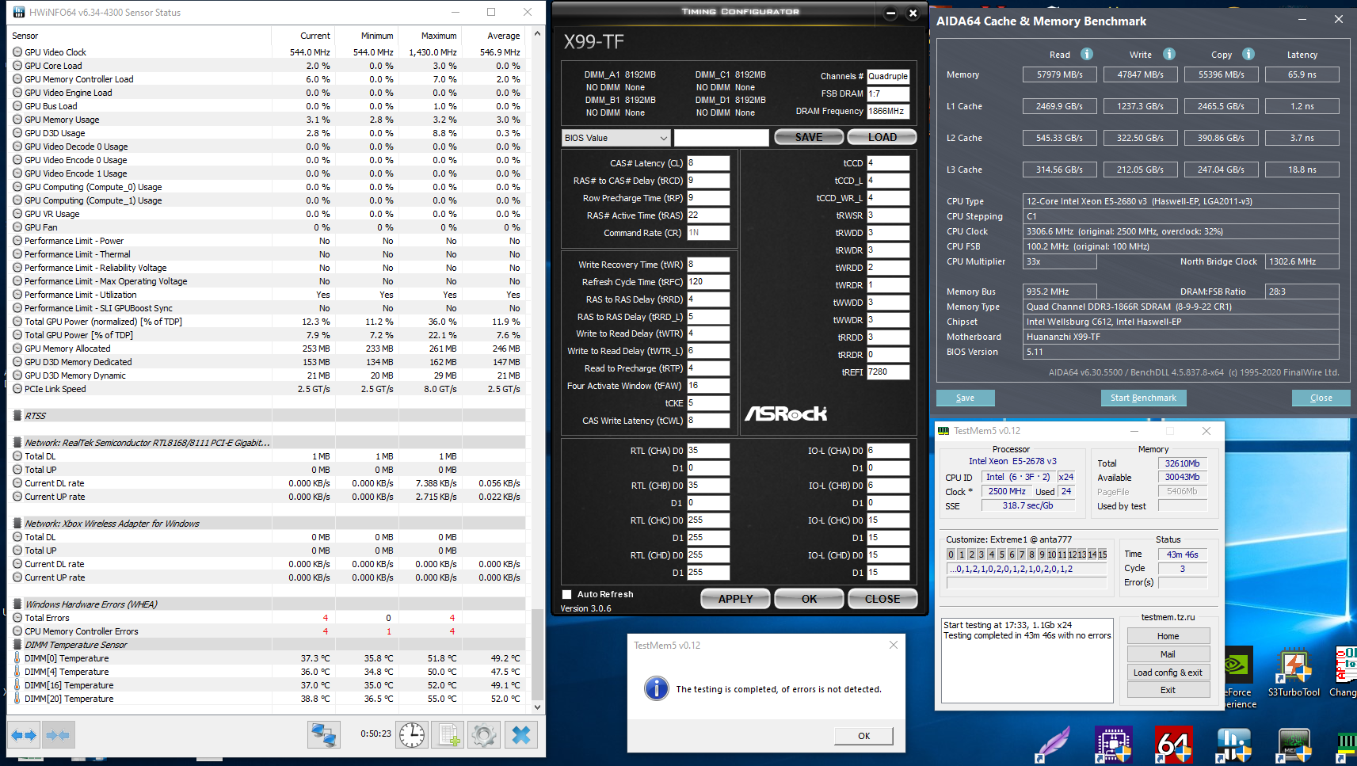Open the GeForce Experience desktop icon

click(x=1241, y=677)
